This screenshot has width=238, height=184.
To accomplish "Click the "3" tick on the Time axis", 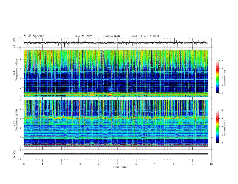I will pos(80,164).
